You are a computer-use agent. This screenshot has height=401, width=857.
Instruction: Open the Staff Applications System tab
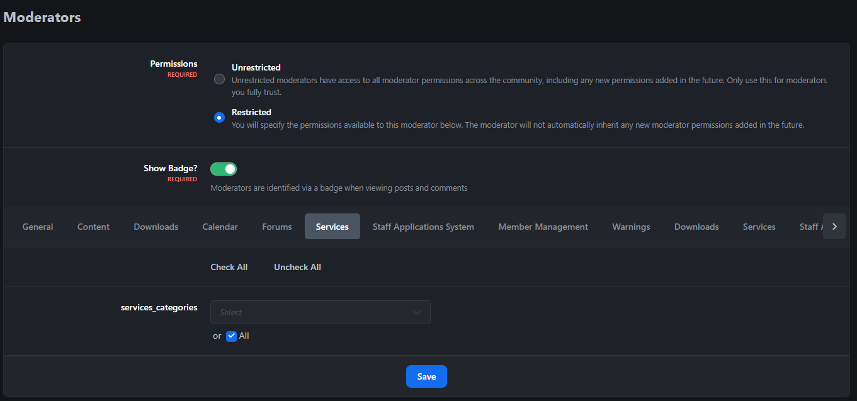click(x=423, y=227)
